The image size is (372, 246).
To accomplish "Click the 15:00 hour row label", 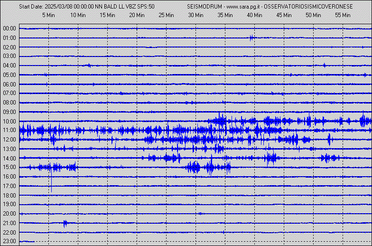I will [x=9, y=167].
